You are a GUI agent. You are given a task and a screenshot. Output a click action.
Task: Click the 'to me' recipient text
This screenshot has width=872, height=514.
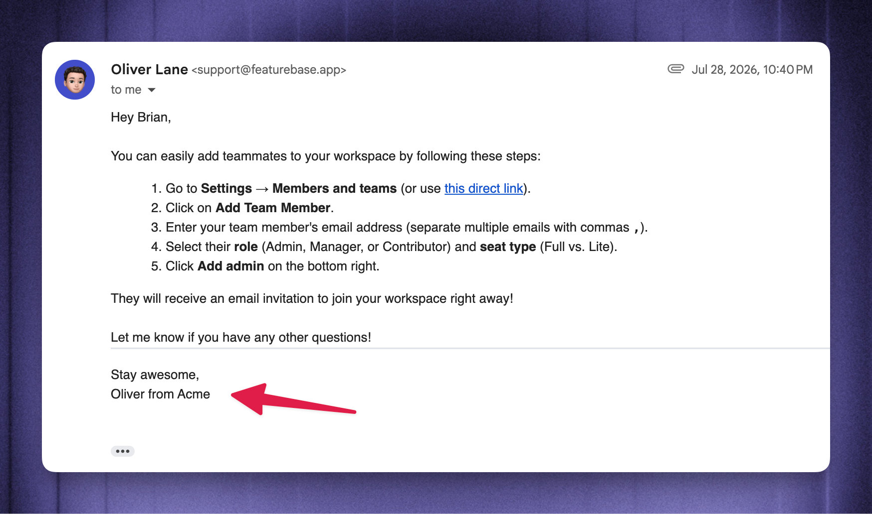[x=126, y=90]
